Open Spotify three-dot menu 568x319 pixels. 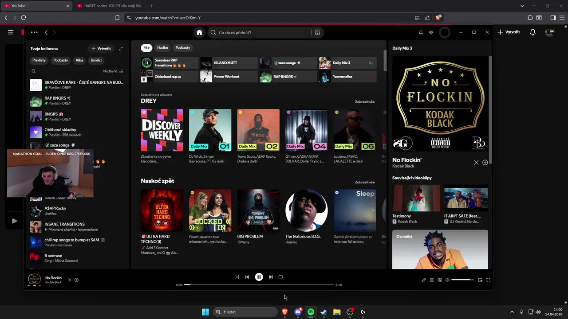[x=34, y=32]
